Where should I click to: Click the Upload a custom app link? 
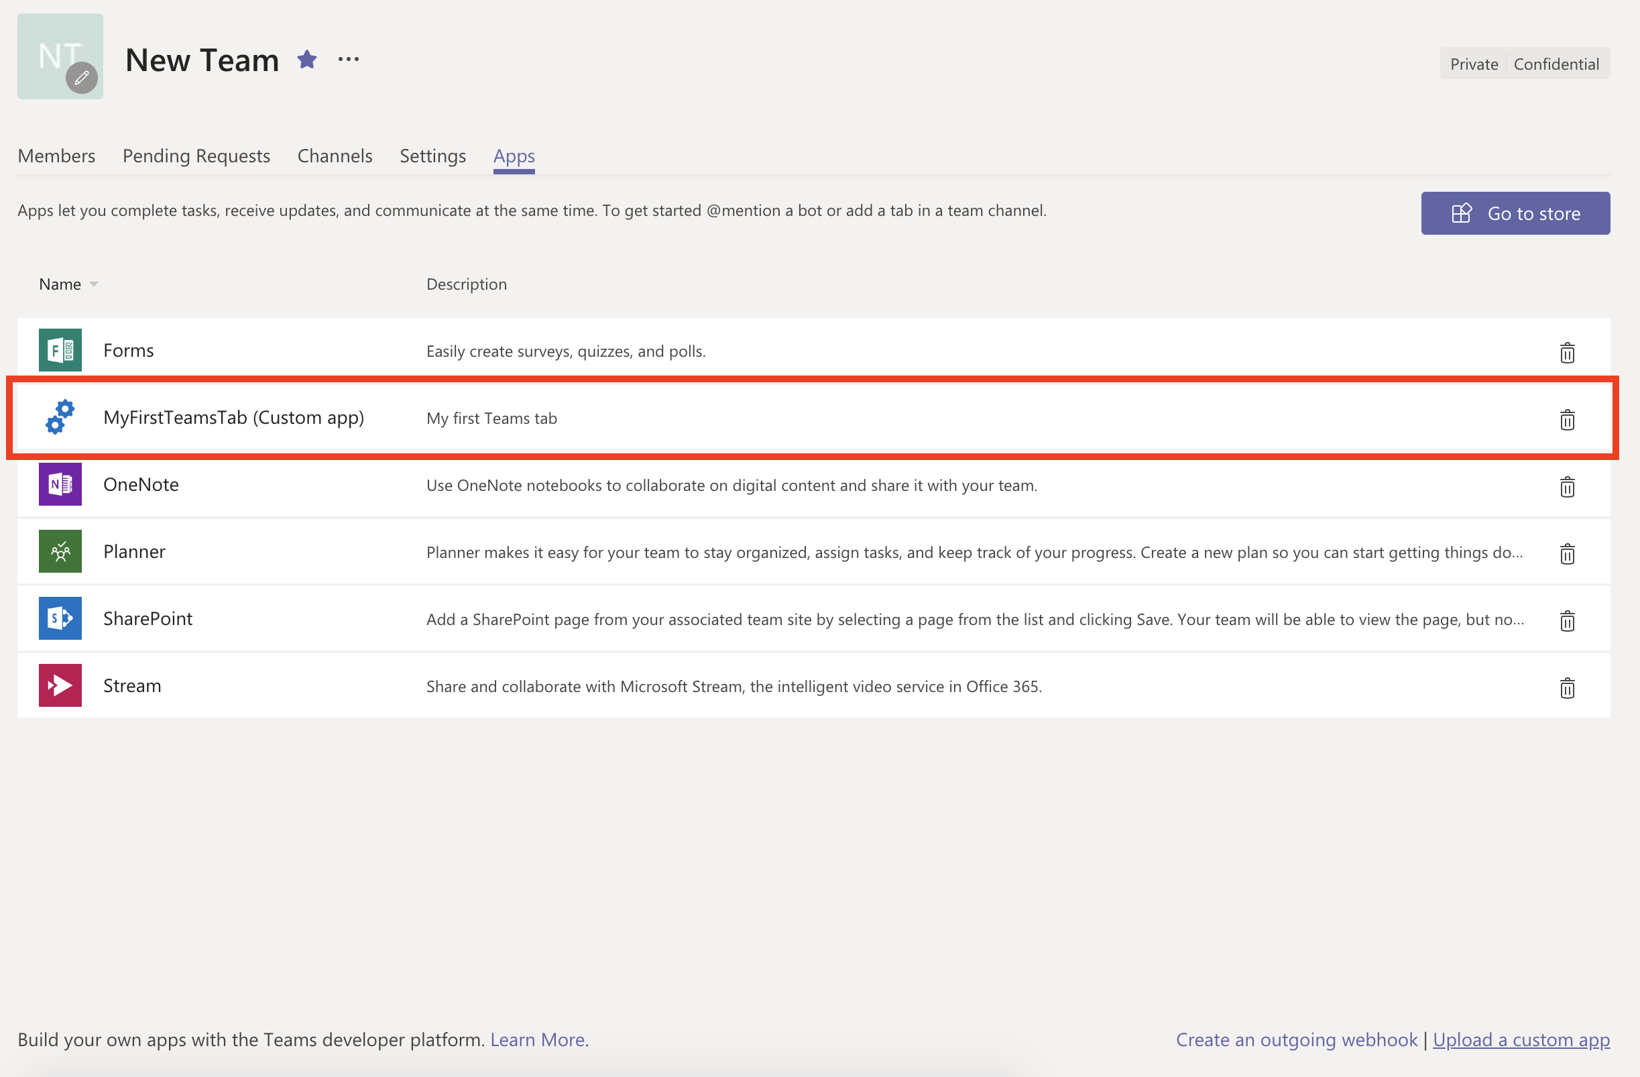(1521, 1039)
